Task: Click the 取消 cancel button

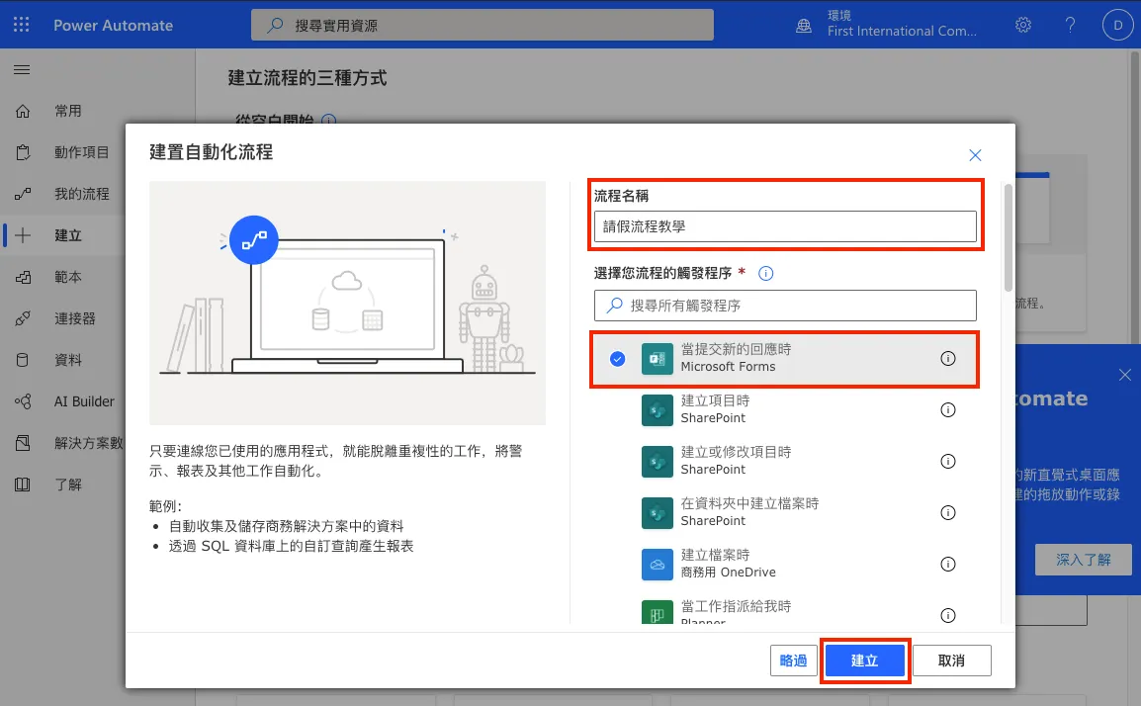Action: coord(952,661)
